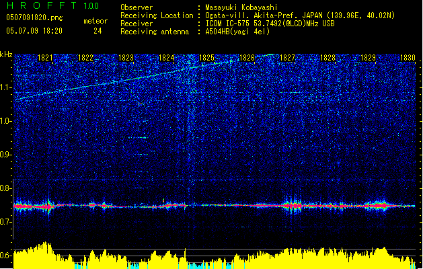Click the 1826 time marker
Screen dimensions: 423x269
(x=247, y=58)
